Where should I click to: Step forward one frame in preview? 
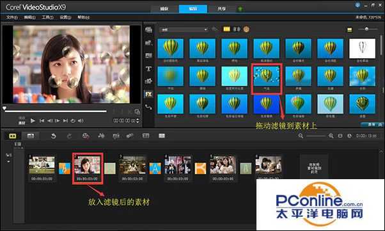58,121
